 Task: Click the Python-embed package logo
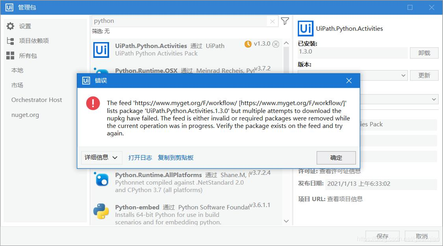click(x=101, y=211)
